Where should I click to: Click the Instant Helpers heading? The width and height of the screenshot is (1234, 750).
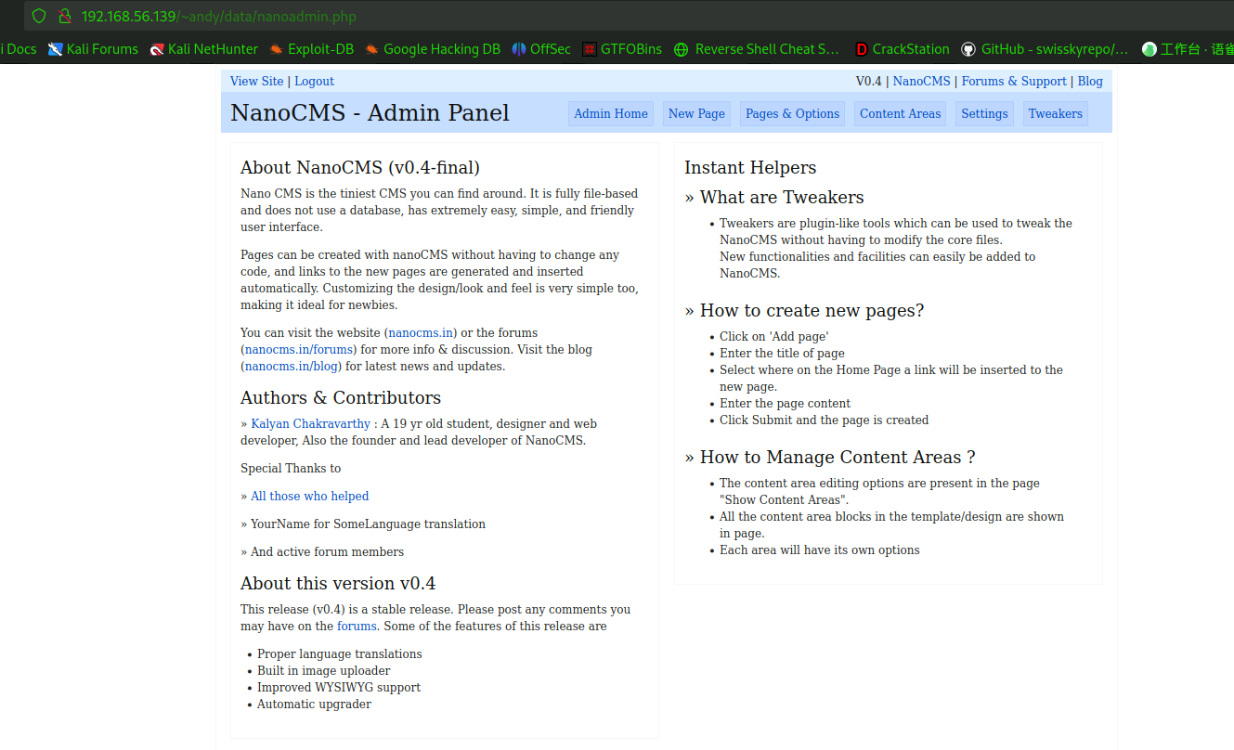[750, 167]
